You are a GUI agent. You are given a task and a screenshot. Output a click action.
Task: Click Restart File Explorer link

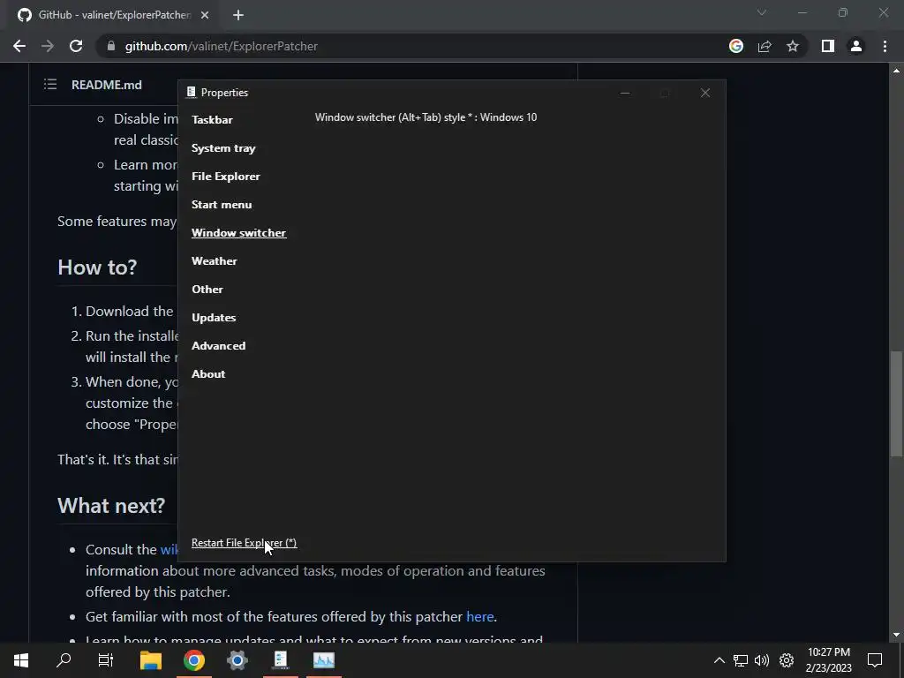pyautogui.click(x=245, y=543)
